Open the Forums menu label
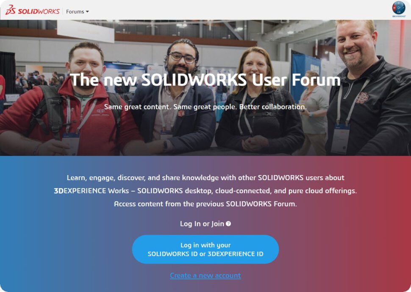The image size is (411, 292). pos(75,11)
